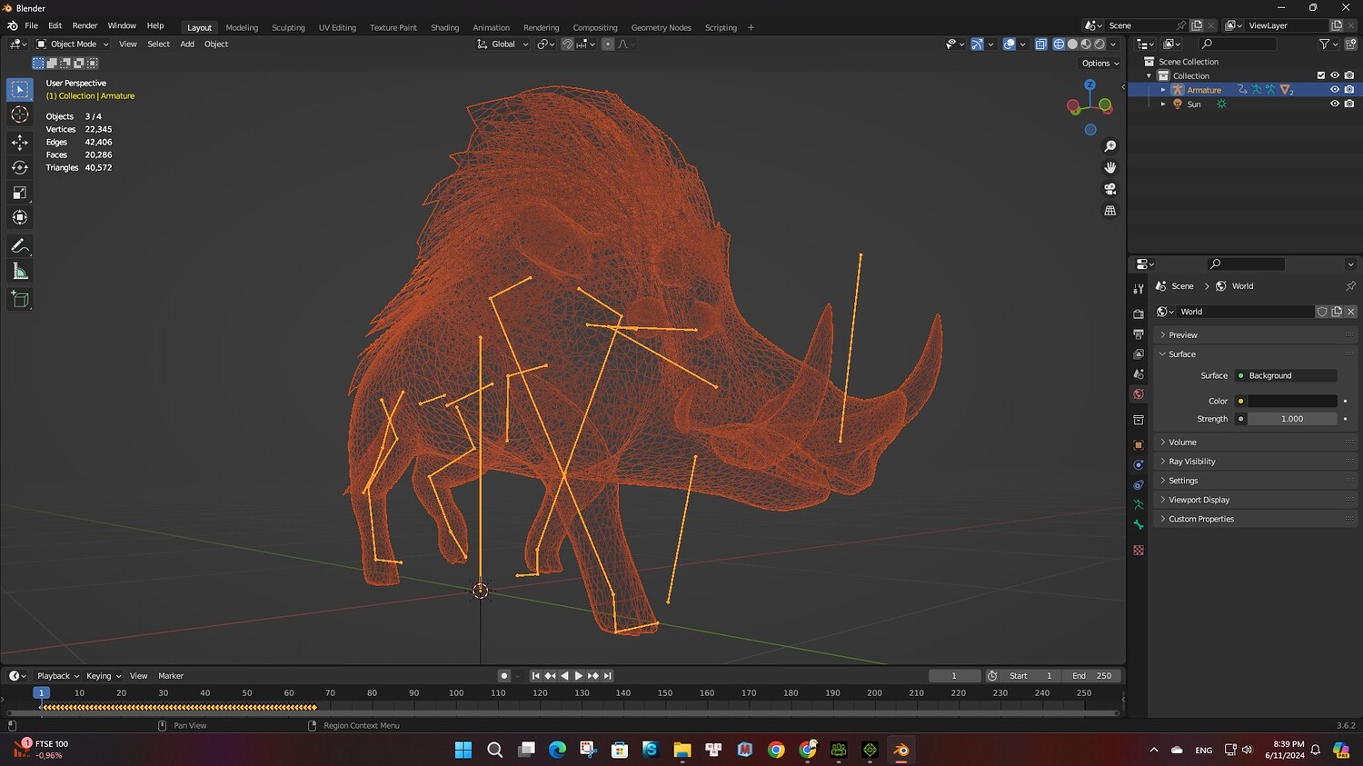
Task: Select the Measure tool
Action: coord(20,272)
